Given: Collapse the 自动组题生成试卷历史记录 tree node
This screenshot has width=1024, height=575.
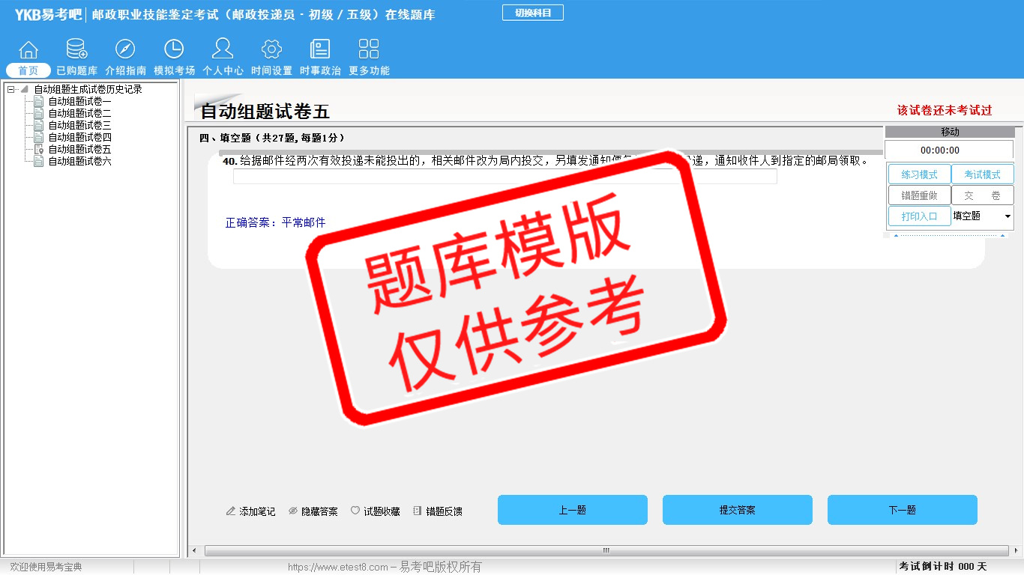Looking at the screenshot, I should click(x=10, y=90).
